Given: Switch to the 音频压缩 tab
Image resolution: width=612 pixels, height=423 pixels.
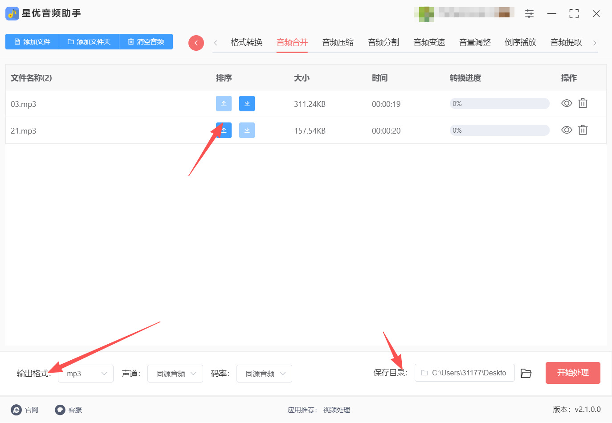Looking at the screenshot, I should tap(338, 42).
